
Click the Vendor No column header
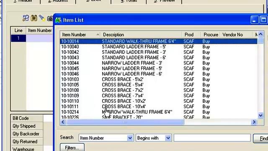click(236, 35)
